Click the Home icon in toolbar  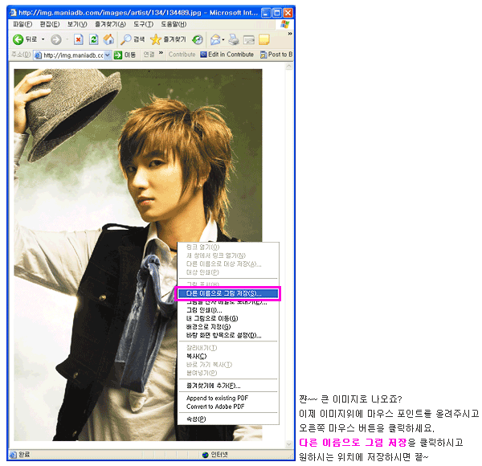click(108, 39)
